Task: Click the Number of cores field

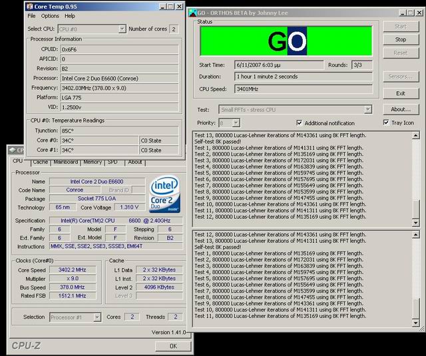Action: click(x=174, y=29)
